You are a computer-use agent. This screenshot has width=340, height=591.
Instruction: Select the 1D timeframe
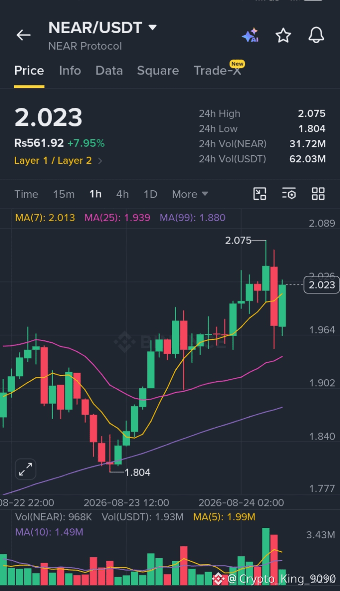tap(150, 194)
